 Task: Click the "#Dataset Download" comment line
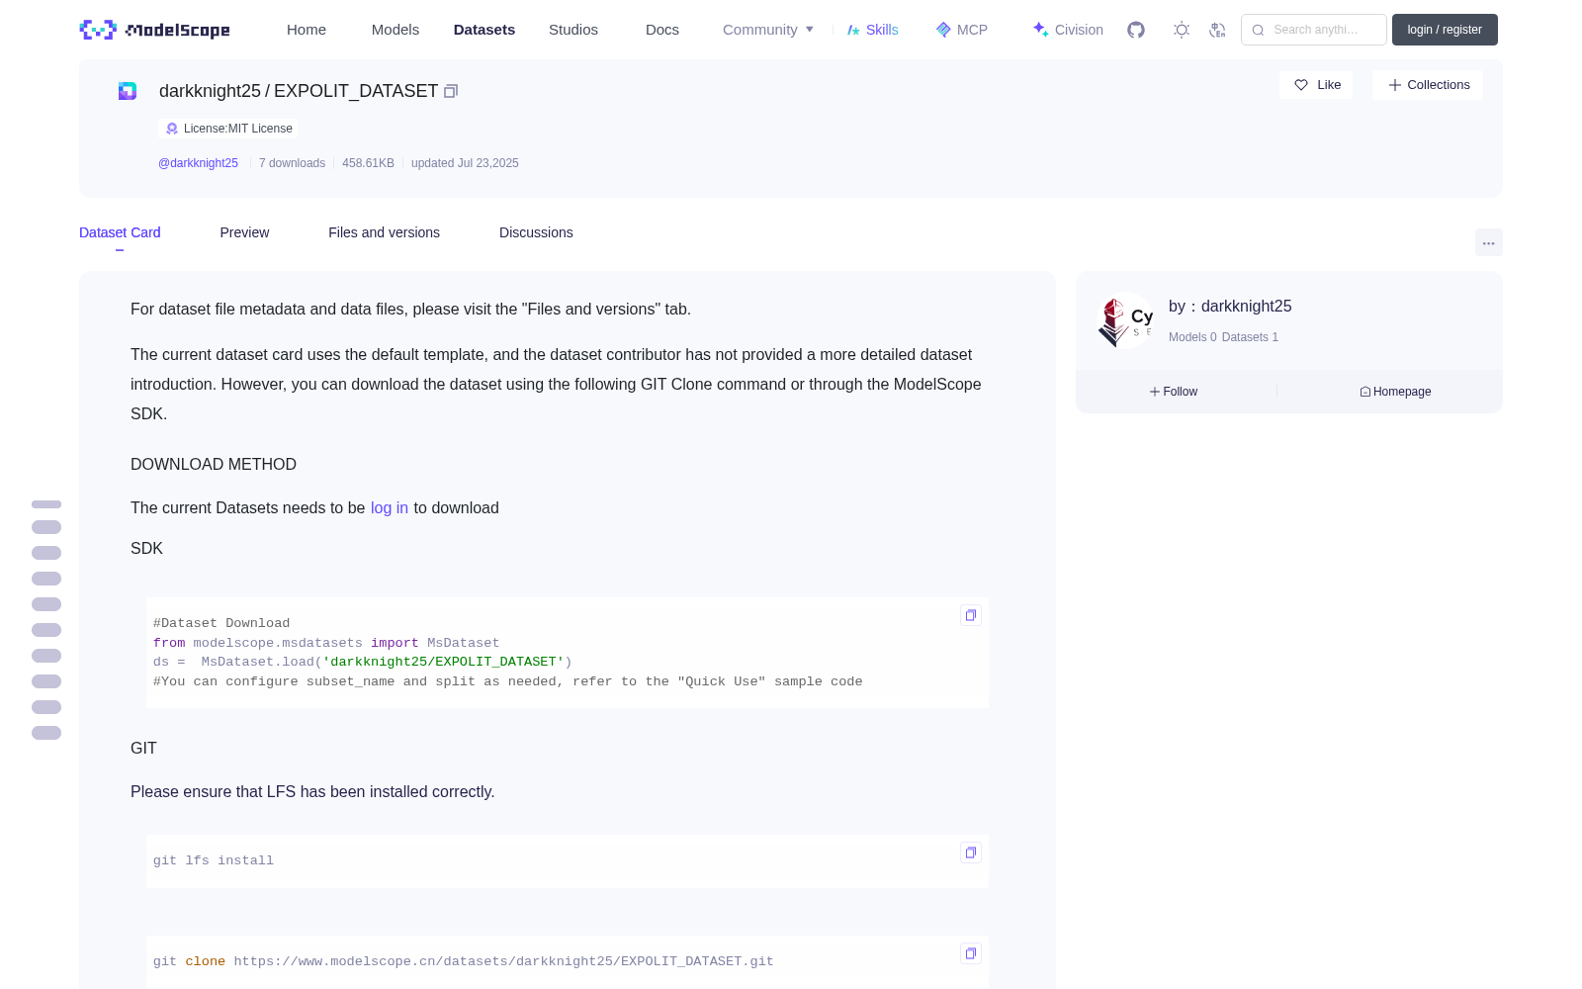(x=221, y=623)
